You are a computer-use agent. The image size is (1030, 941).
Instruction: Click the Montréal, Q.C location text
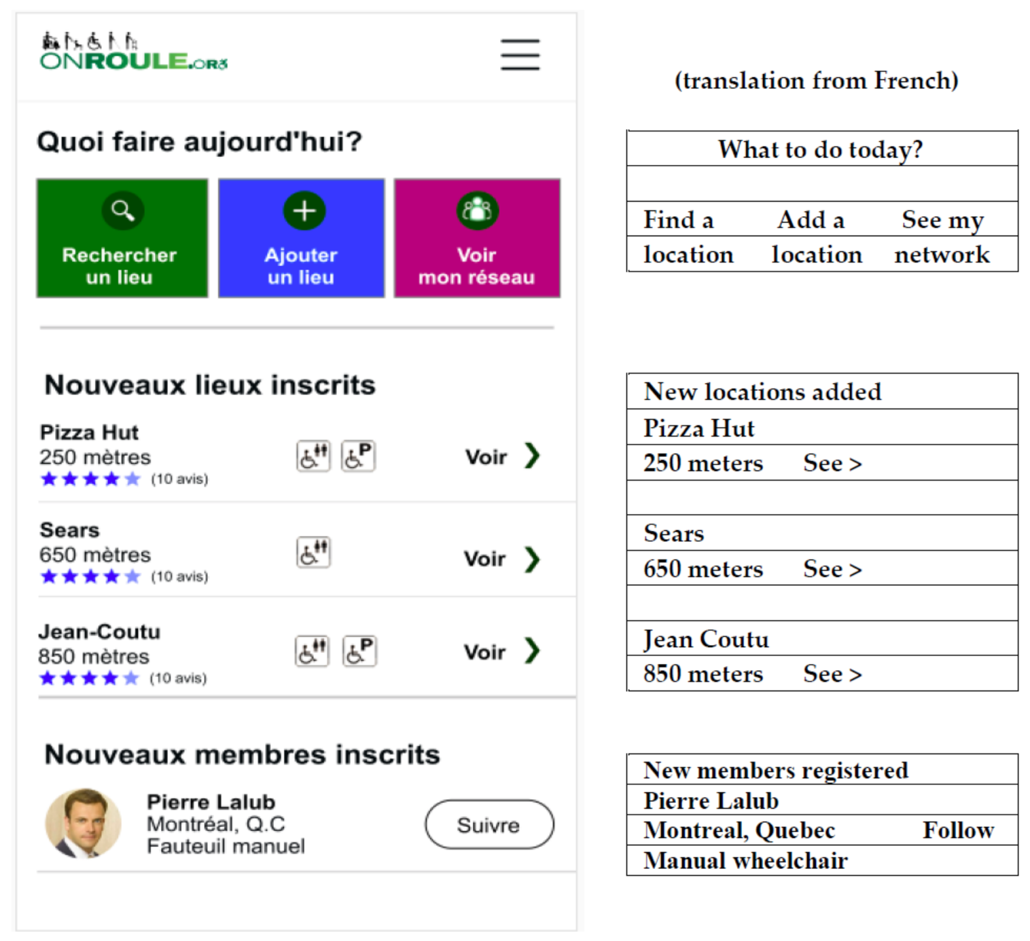point(216,824)
